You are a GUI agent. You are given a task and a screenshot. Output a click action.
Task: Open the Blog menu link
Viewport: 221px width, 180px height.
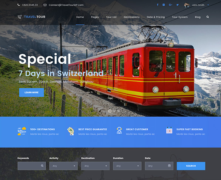(198, 17)
